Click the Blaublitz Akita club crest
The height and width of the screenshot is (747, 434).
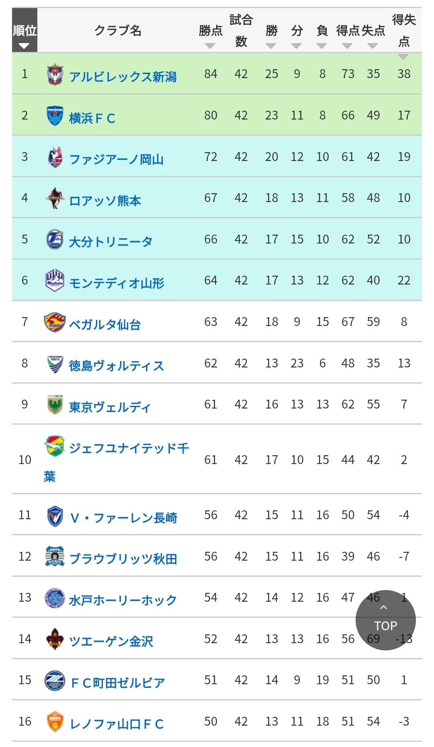click(x=55, y=557)
